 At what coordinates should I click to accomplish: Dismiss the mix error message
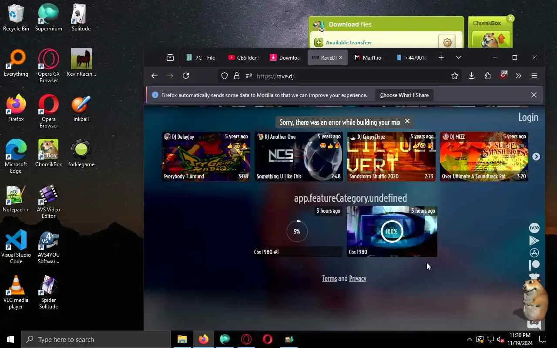pos(407,121)
